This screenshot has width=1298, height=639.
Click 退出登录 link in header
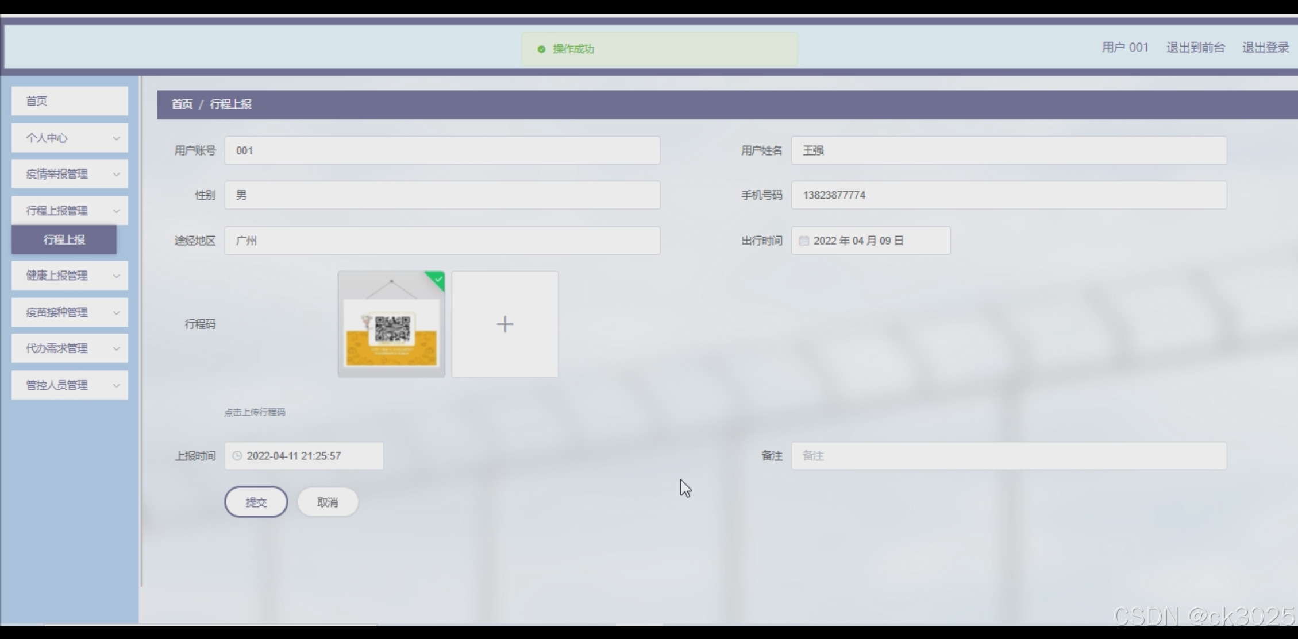(1265, 48)
